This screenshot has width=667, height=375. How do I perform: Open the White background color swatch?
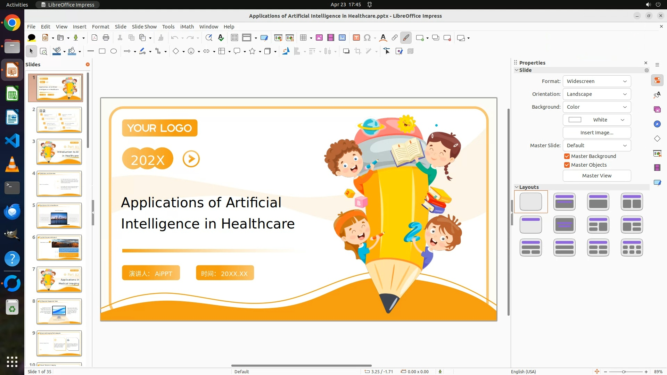pyautogui.click(x=596, y=120)
